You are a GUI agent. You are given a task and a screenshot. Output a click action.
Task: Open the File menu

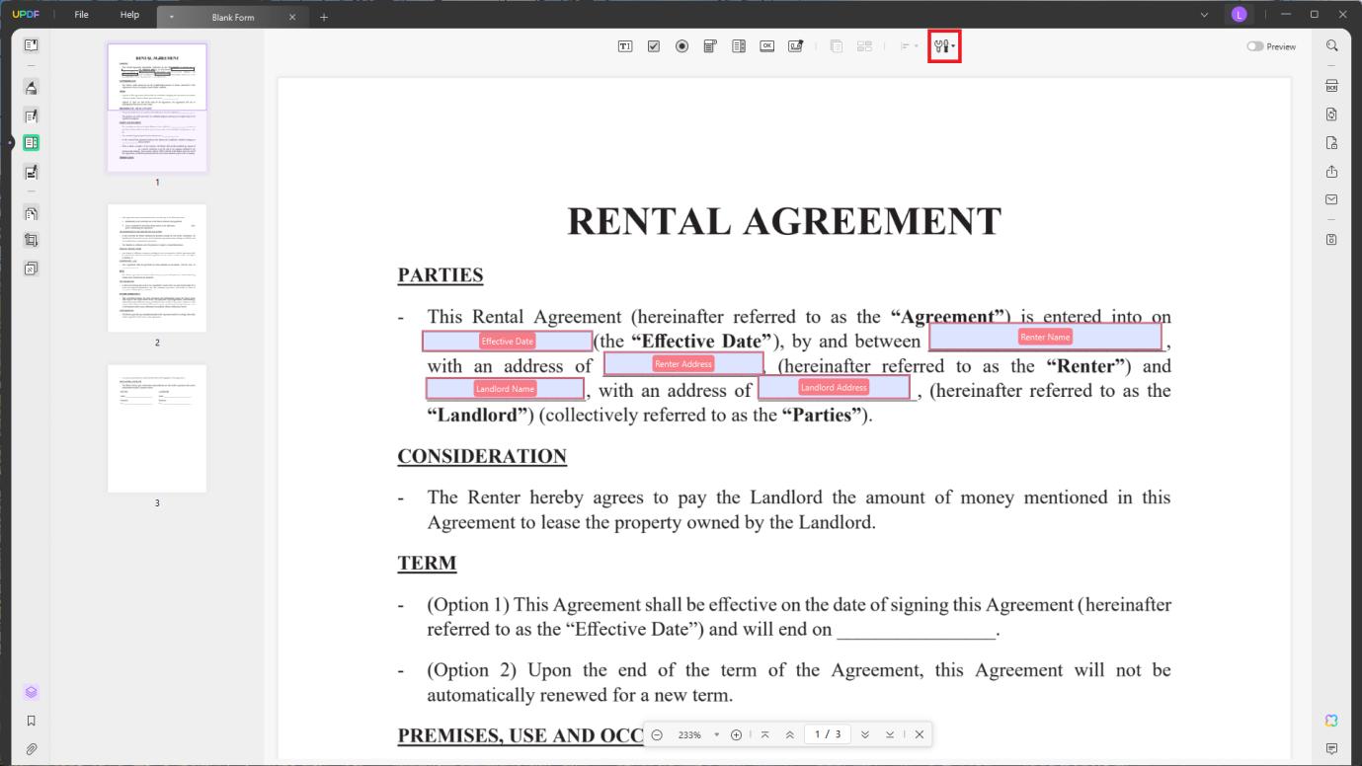81,14
